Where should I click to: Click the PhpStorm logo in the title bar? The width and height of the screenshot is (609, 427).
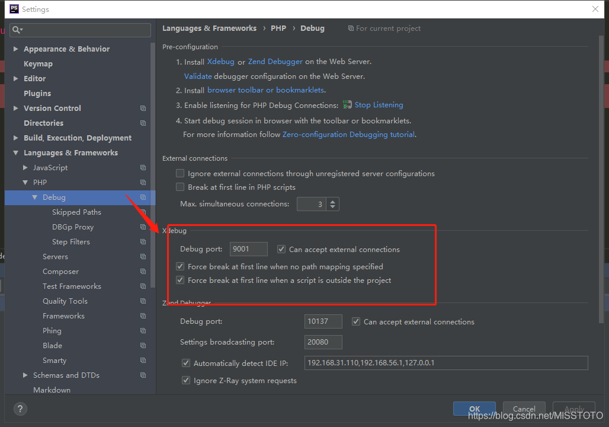click(14, 9)
